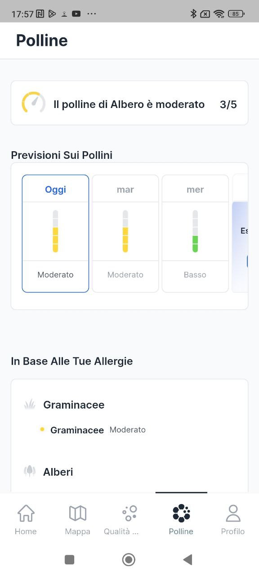Image resolution: width=259 pixels, height=576 pixels.
Task: Tap the Android back navigation triangle
Action: (188, 559)
